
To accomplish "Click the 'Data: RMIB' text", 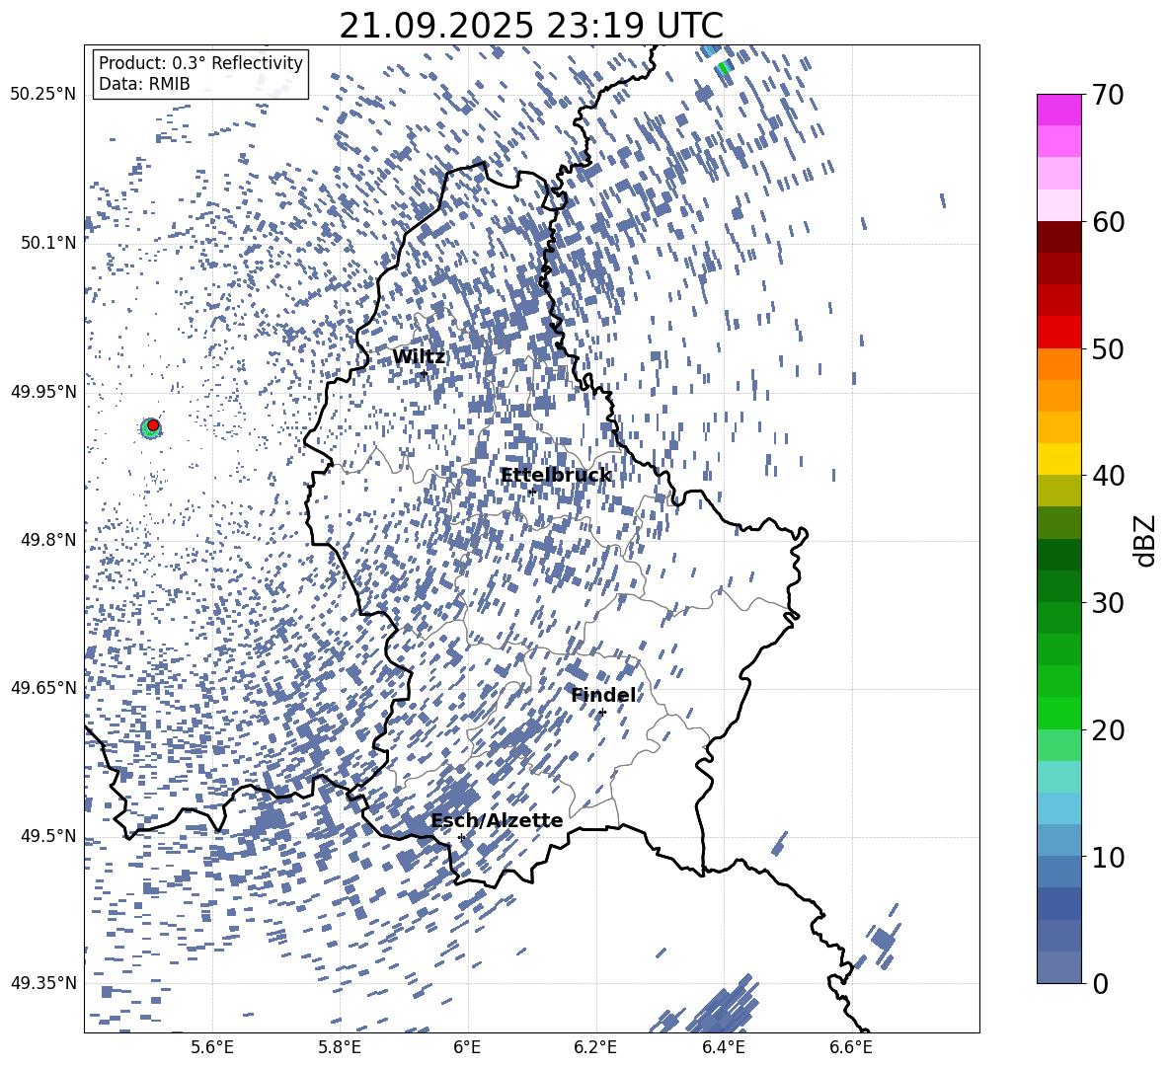I will pos(144,84).
